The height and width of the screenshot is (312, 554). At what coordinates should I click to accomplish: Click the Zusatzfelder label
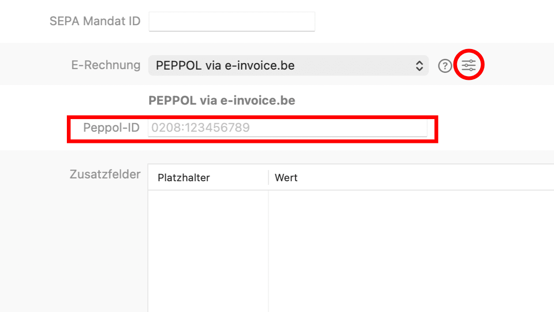point(105,174)
